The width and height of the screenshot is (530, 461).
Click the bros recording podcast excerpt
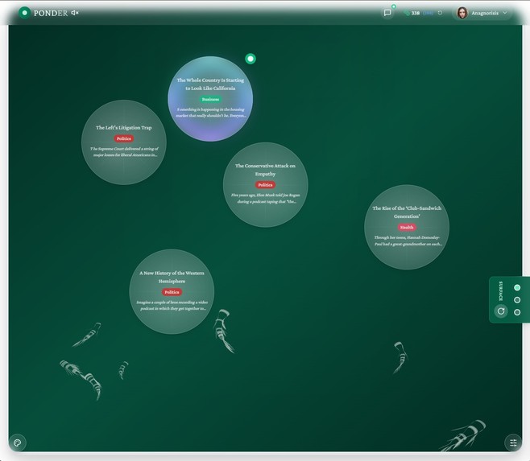[172, 305]
